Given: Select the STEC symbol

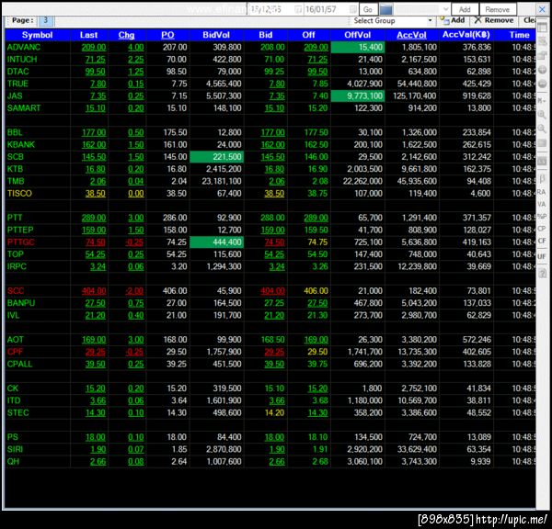Looking at the screenshot, I should (18, 412).
